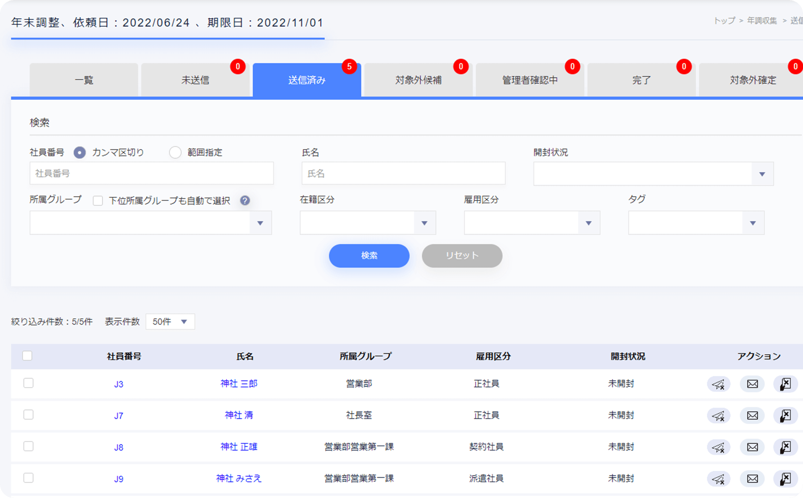Click the exclude-person icon in J8 row
Image resolution: width=803 pixels, height=498 pixels.
pos(785,447)
